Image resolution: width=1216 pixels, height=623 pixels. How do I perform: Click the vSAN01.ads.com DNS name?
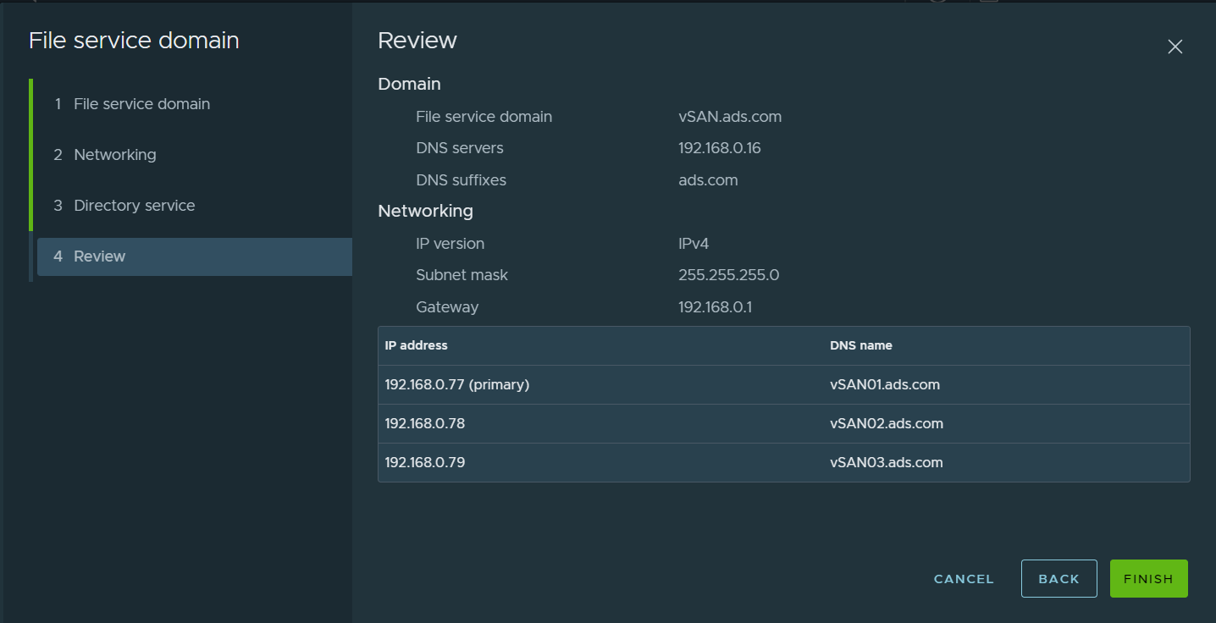pos(885,384)
